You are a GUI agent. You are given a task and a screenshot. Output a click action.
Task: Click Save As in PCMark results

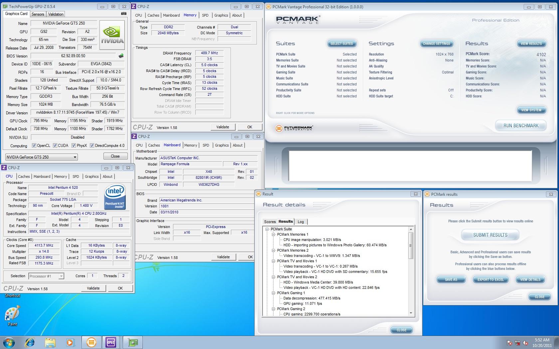pyautogui.click(x=451, y=280)
